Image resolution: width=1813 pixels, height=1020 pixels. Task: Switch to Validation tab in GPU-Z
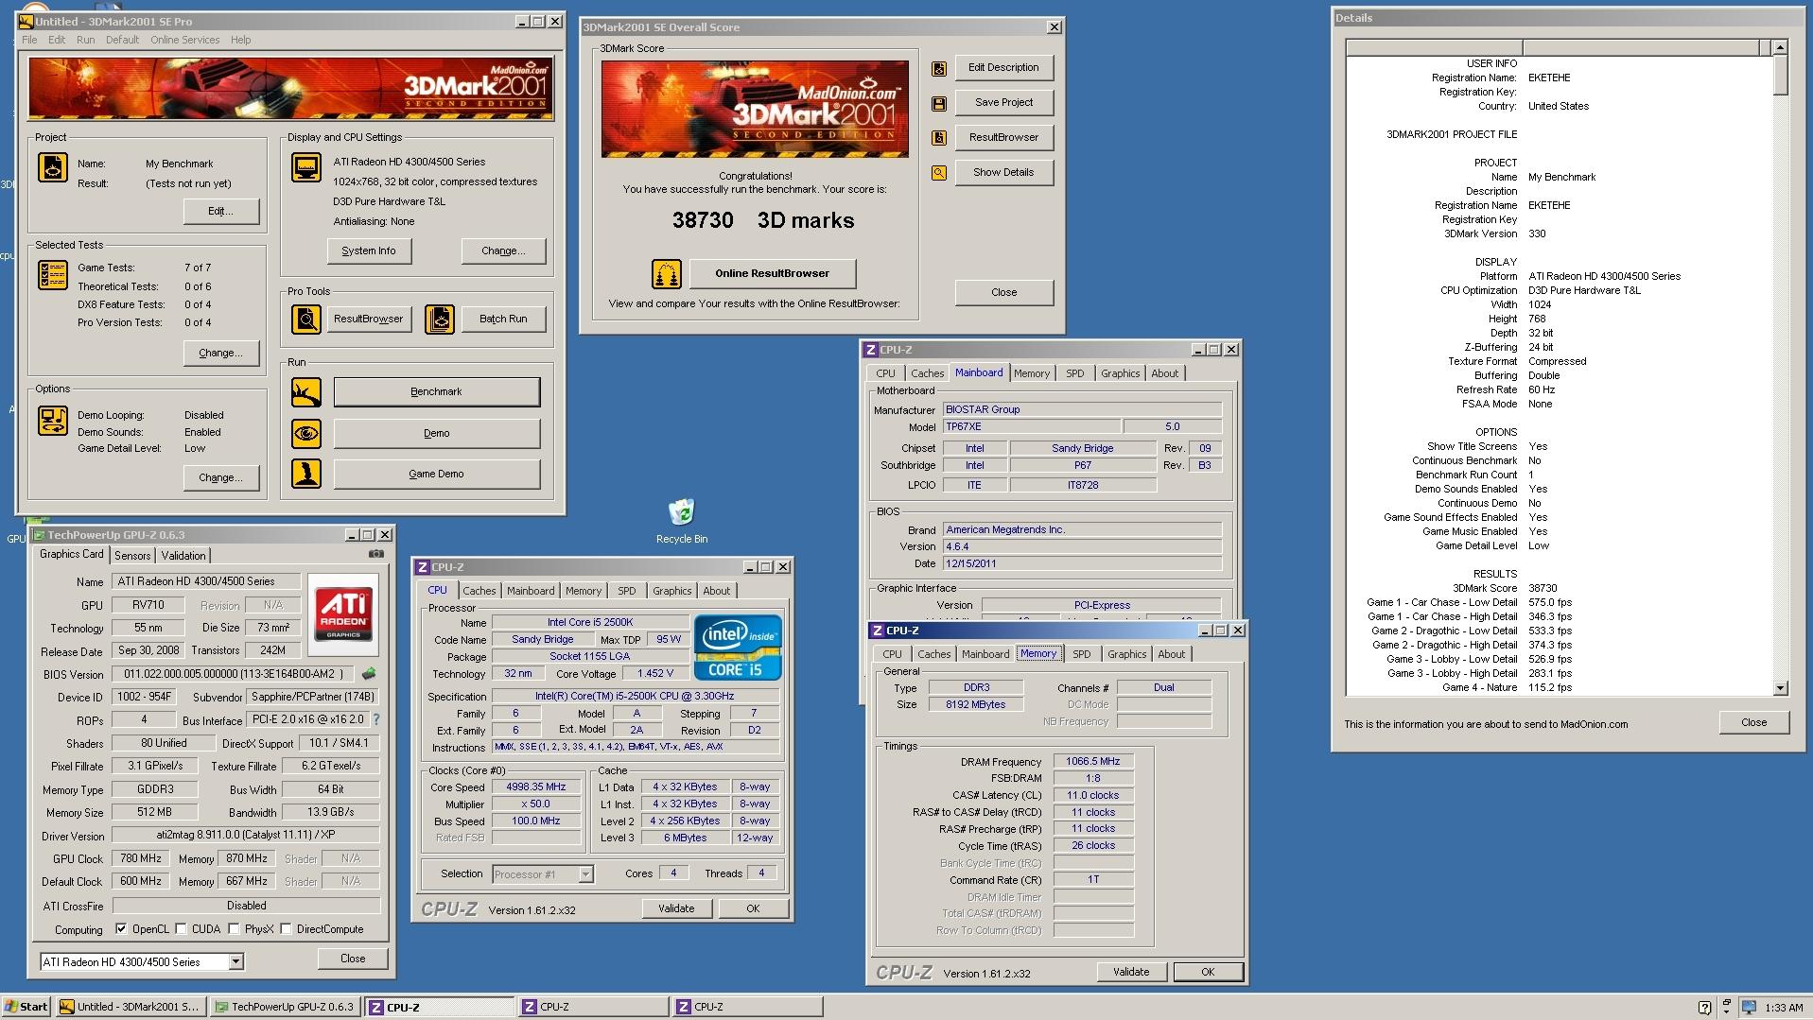pos(183,556)
